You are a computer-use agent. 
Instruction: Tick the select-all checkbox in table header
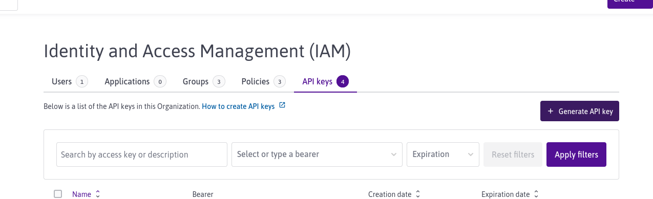[x=58, y=194]
